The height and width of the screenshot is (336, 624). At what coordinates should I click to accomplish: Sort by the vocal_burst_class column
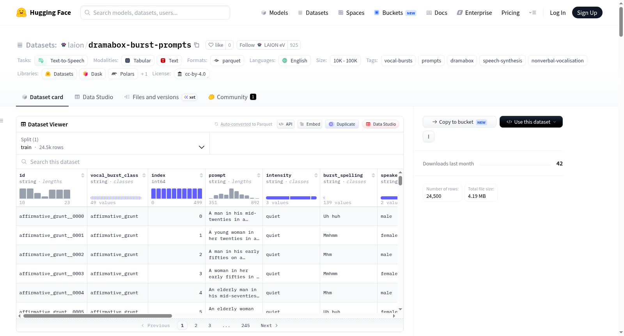[144, 176]
